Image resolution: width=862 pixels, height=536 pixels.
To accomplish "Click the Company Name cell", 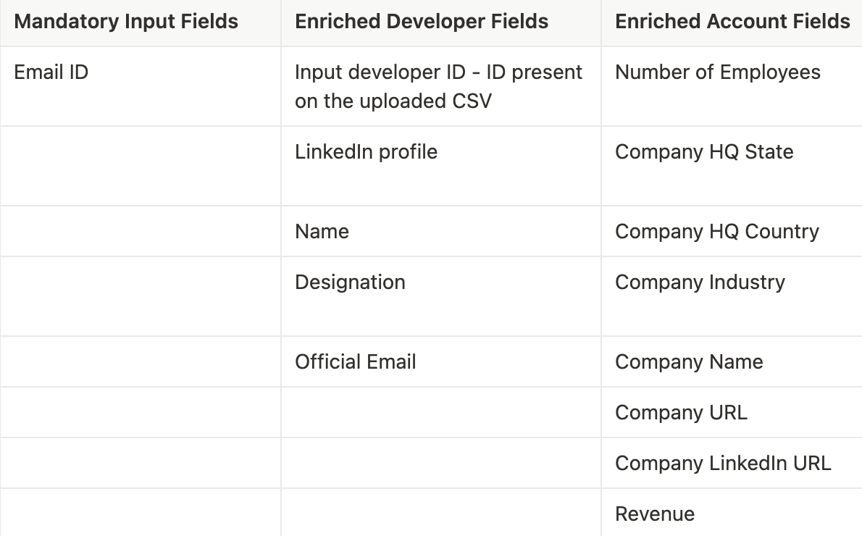I will 689,362.
